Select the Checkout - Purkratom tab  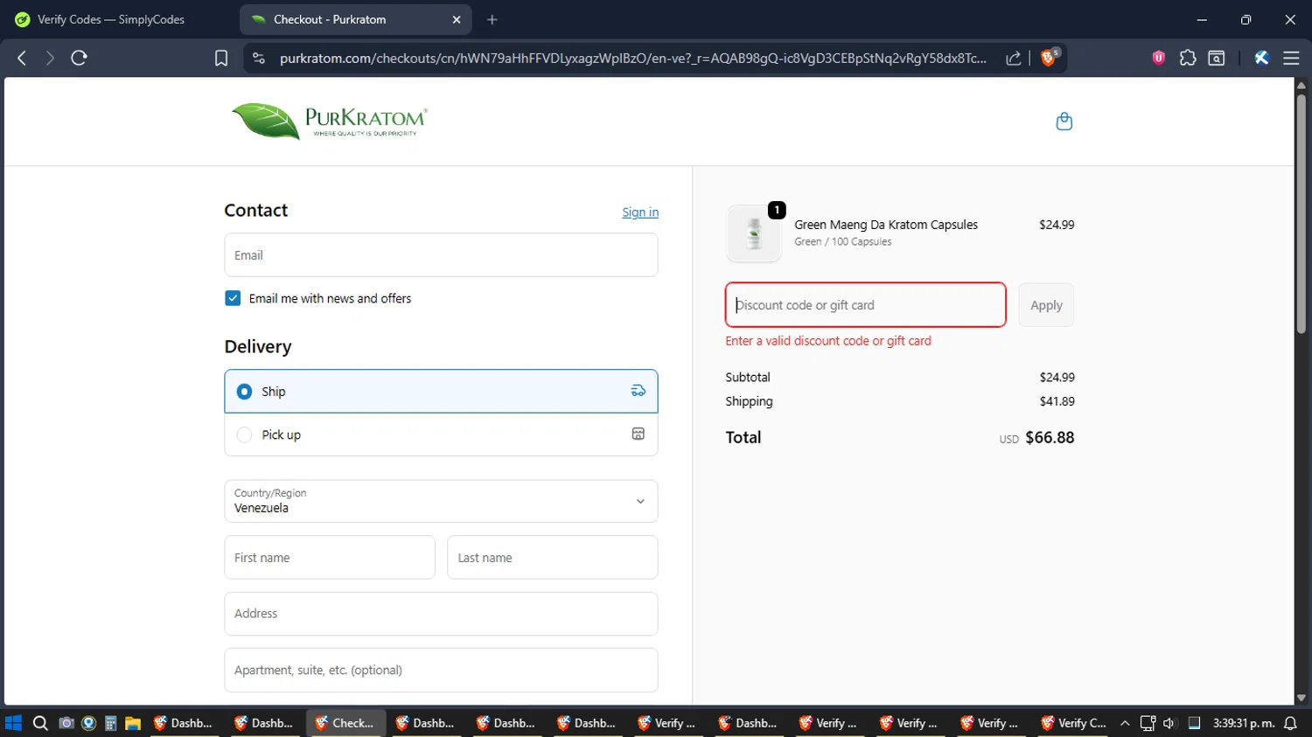355,19
